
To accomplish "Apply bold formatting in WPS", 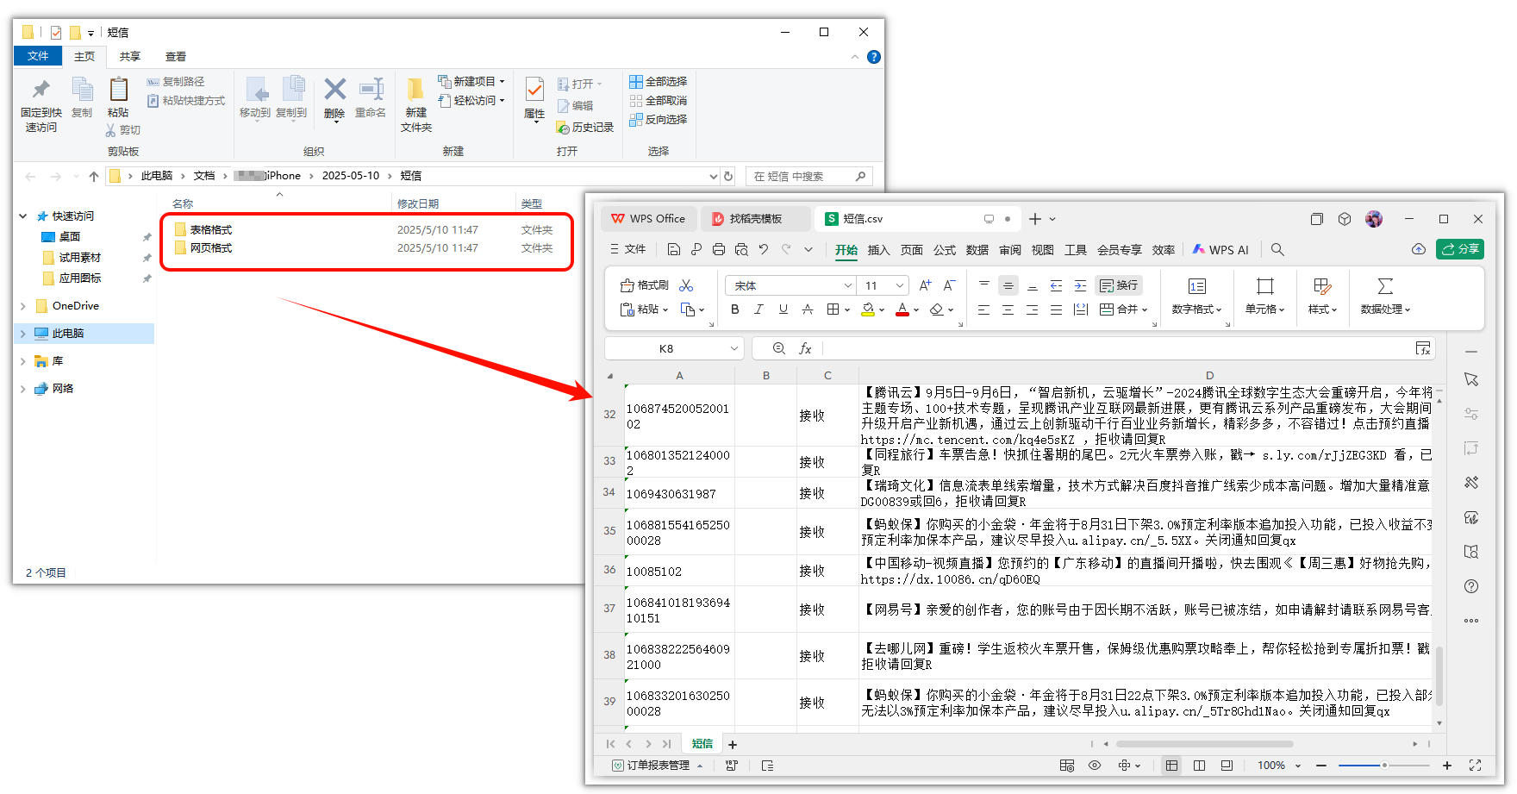I will coord(735,309).
